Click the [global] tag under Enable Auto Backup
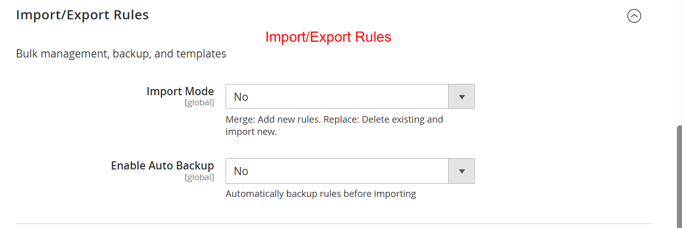This screenshot has height=228, width=682. (x=199, y=177)
